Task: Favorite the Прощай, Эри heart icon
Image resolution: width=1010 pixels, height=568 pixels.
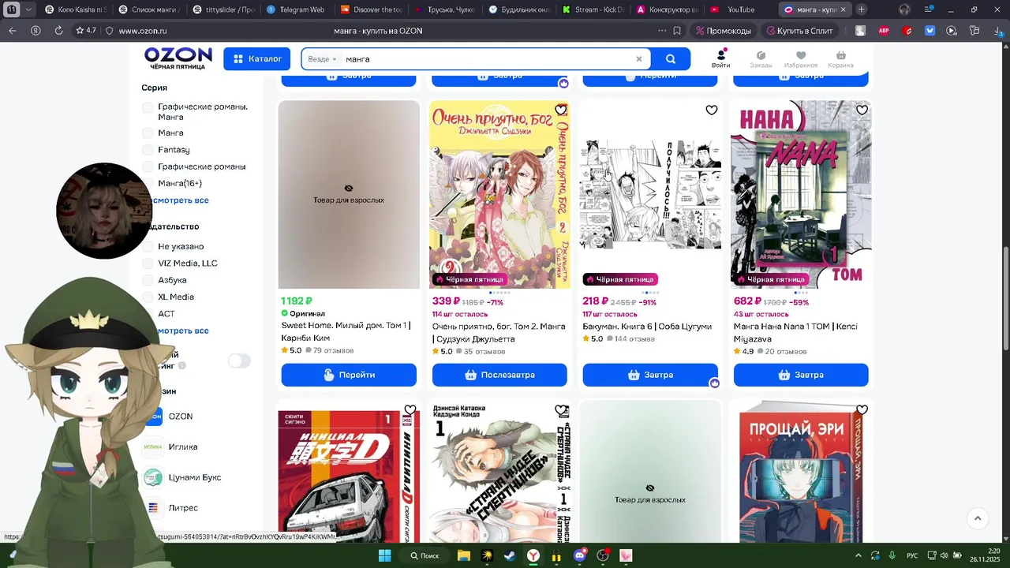Action: click(862, 410)
